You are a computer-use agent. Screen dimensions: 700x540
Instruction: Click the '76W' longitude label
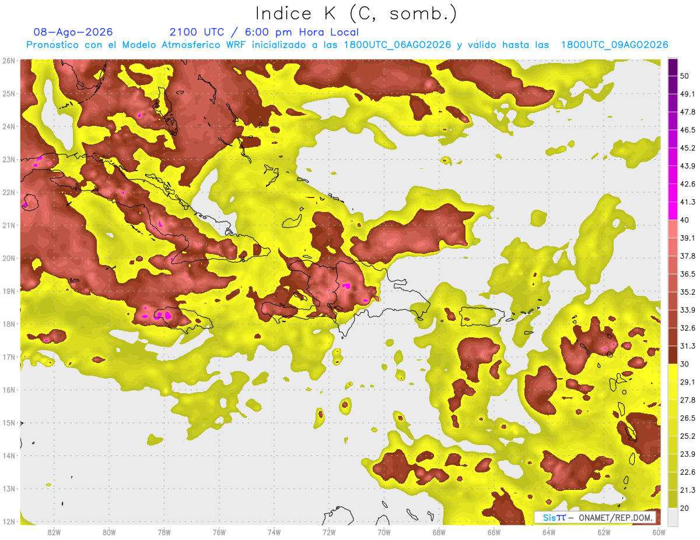coord(219,532)
